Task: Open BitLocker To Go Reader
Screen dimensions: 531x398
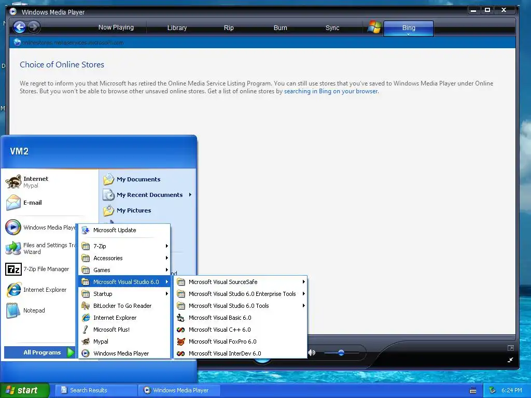Action: pyautogui.click(x=124, y=306)
